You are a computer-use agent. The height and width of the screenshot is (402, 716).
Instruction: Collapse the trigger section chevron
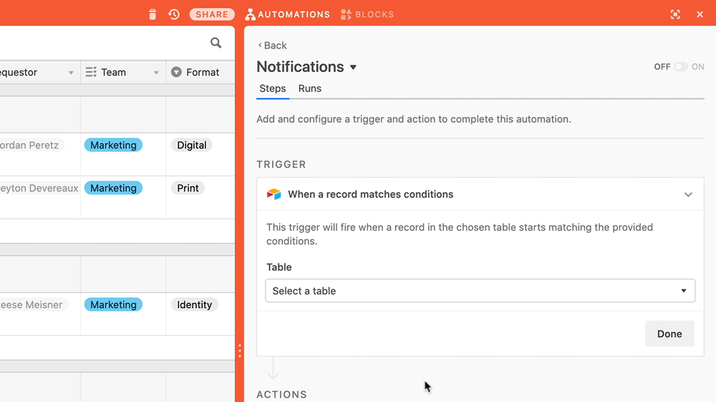pos(688,194)
